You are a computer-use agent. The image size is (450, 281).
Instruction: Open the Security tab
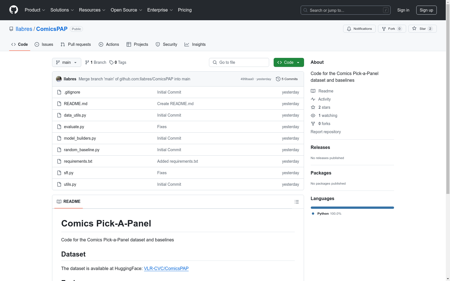pyautogui.click(x=166, y=44)
